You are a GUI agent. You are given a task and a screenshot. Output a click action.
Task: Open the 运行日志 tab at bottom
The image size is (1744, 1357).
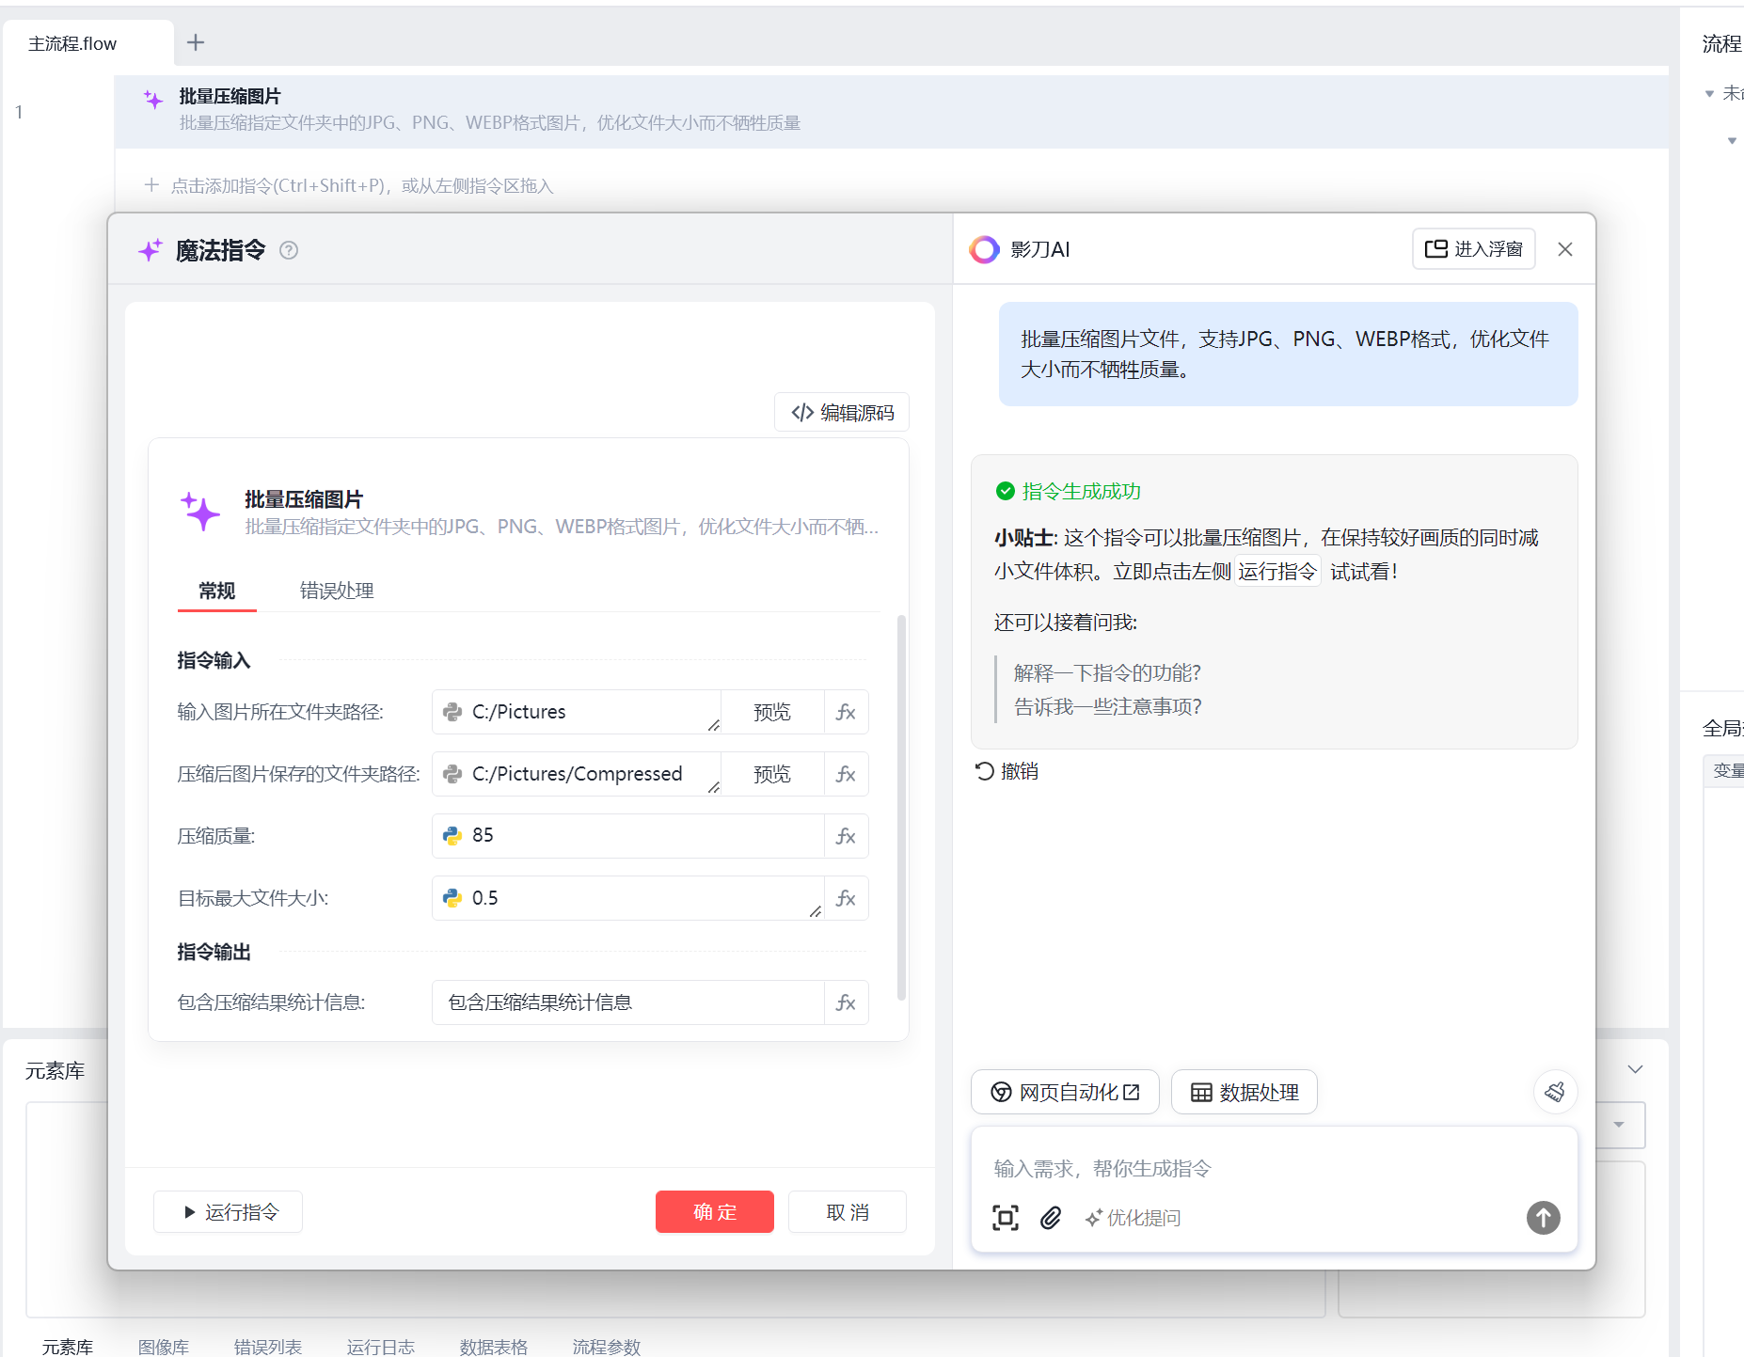click(380, 1347)
